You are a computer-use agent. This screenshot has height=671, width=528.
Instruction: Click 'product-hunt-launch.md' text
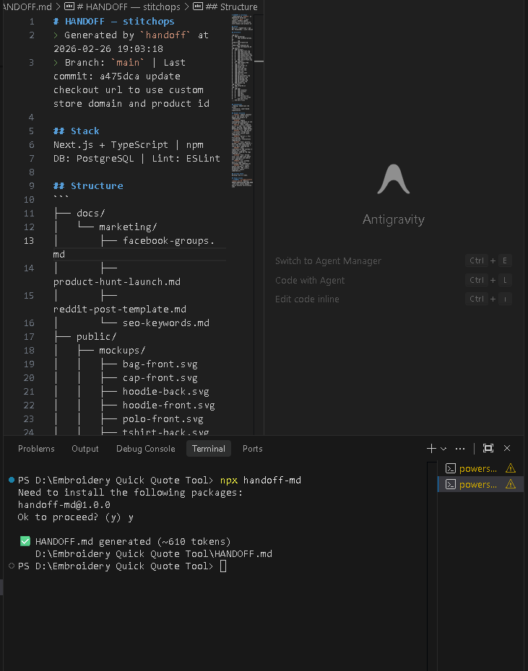click(x=117, y=281)
